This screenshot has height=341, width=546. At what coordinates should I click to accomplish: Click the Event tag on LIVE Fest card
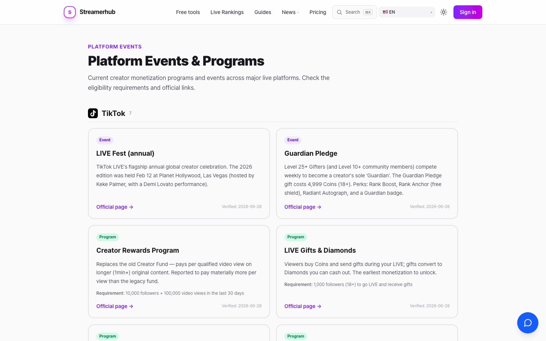(x=105, y=140)
